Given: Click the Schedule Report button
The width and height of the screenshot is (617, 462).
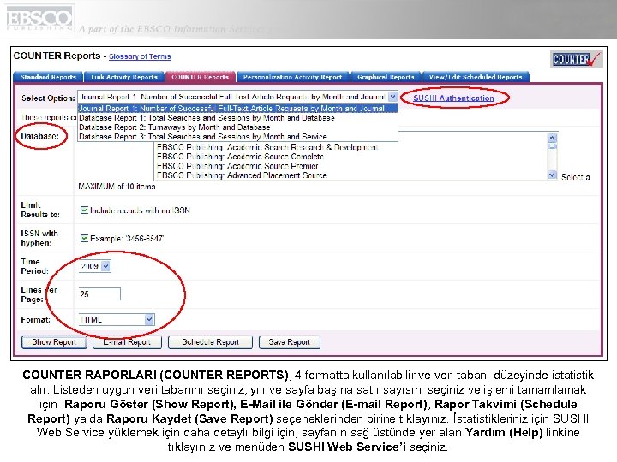Looking at the screenshot, I should [x=210, y=342].
